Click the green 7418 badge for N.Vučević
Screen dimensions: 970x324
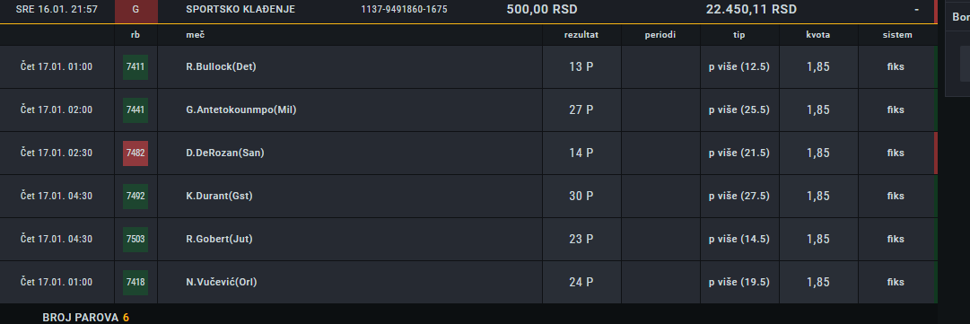point(135,282)
